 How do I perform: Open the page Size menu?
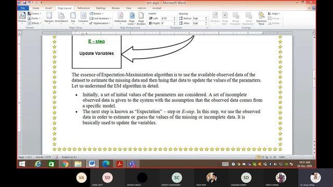73,18
